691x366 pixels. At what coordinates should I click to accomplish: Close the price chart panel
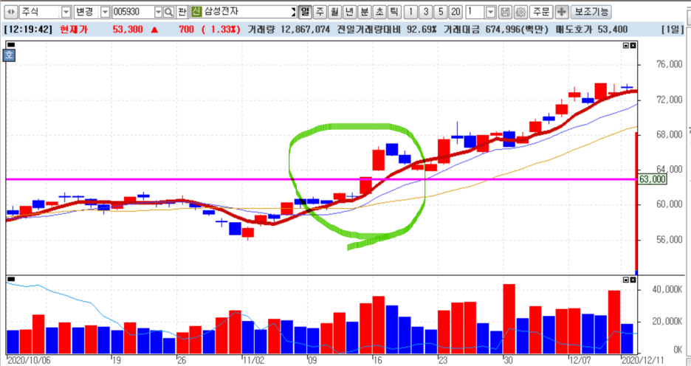(x=633, y=45)
